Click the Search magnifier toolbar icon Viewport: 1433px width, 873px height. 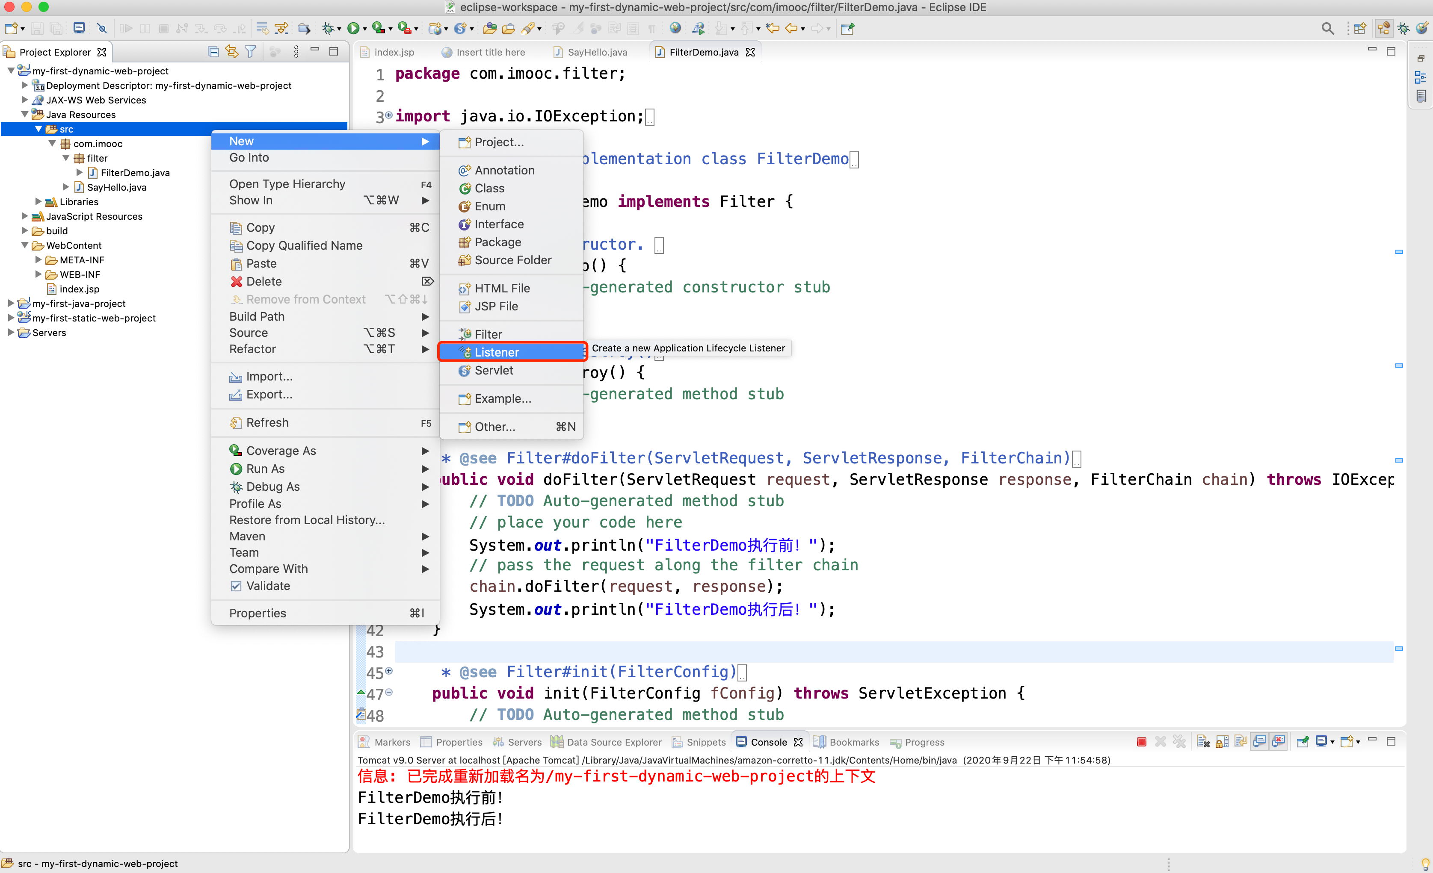click(1327, 29)
